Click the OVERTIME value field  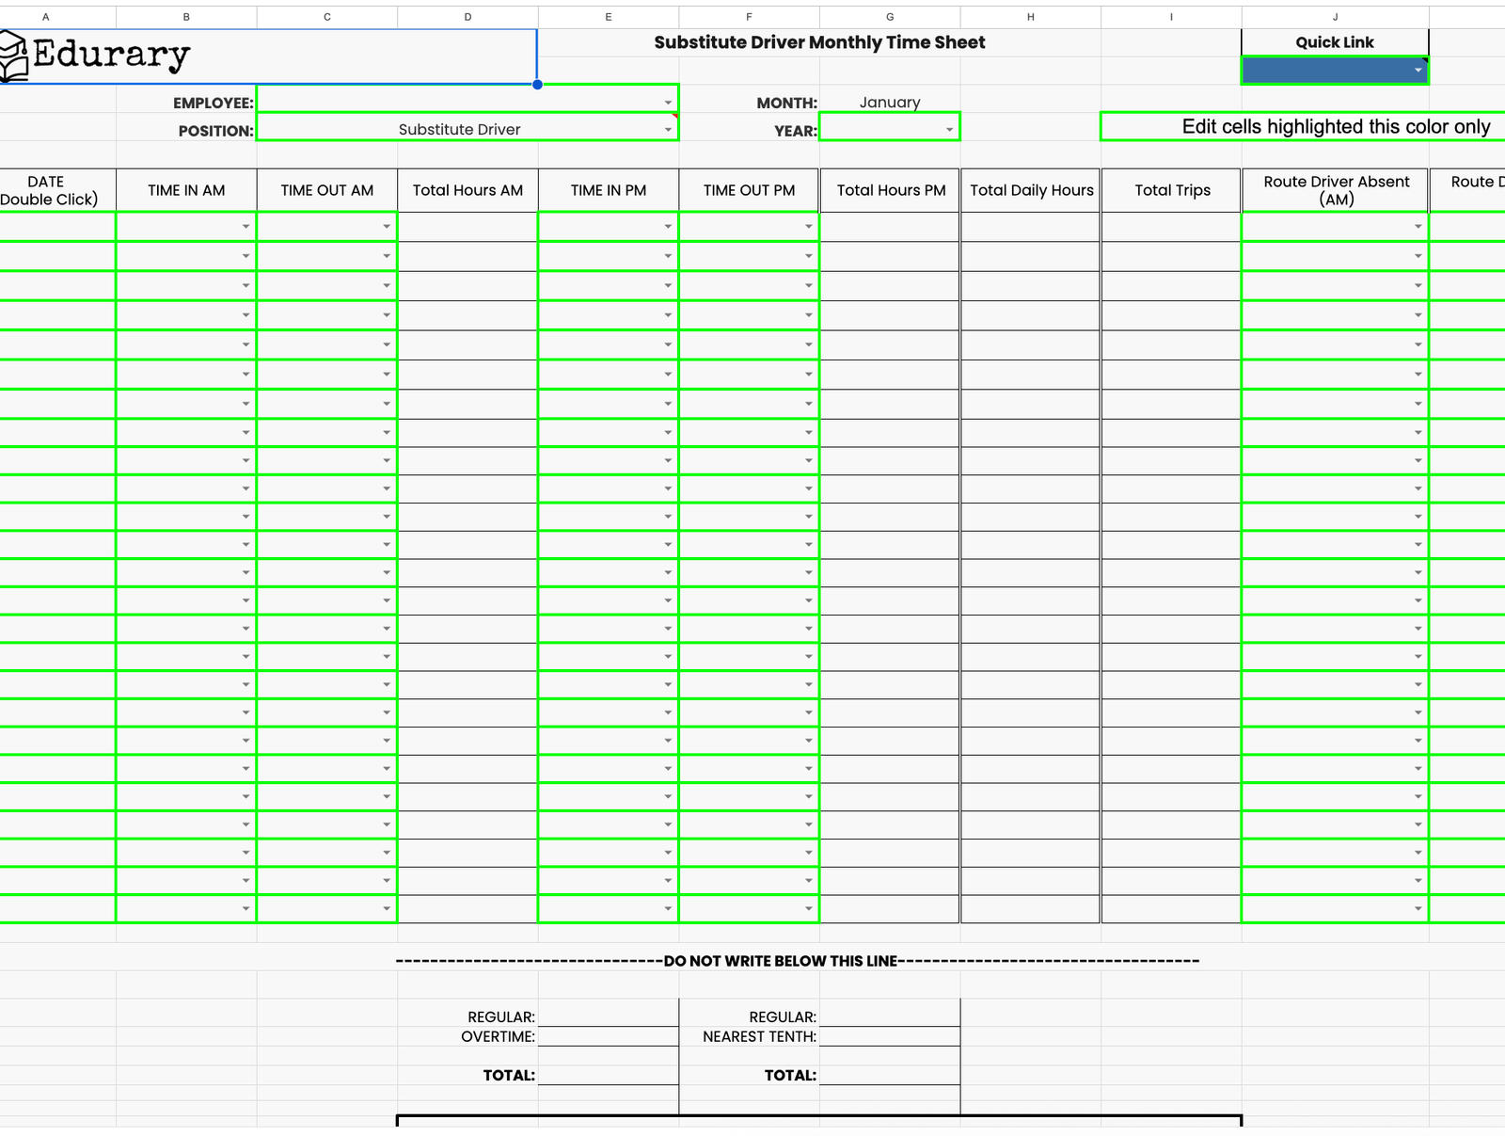608,1036
